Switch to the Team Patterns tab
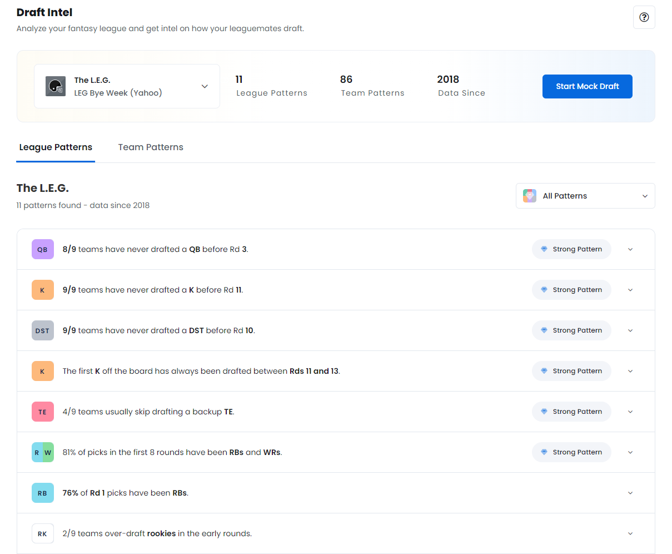 click(151, 147)
